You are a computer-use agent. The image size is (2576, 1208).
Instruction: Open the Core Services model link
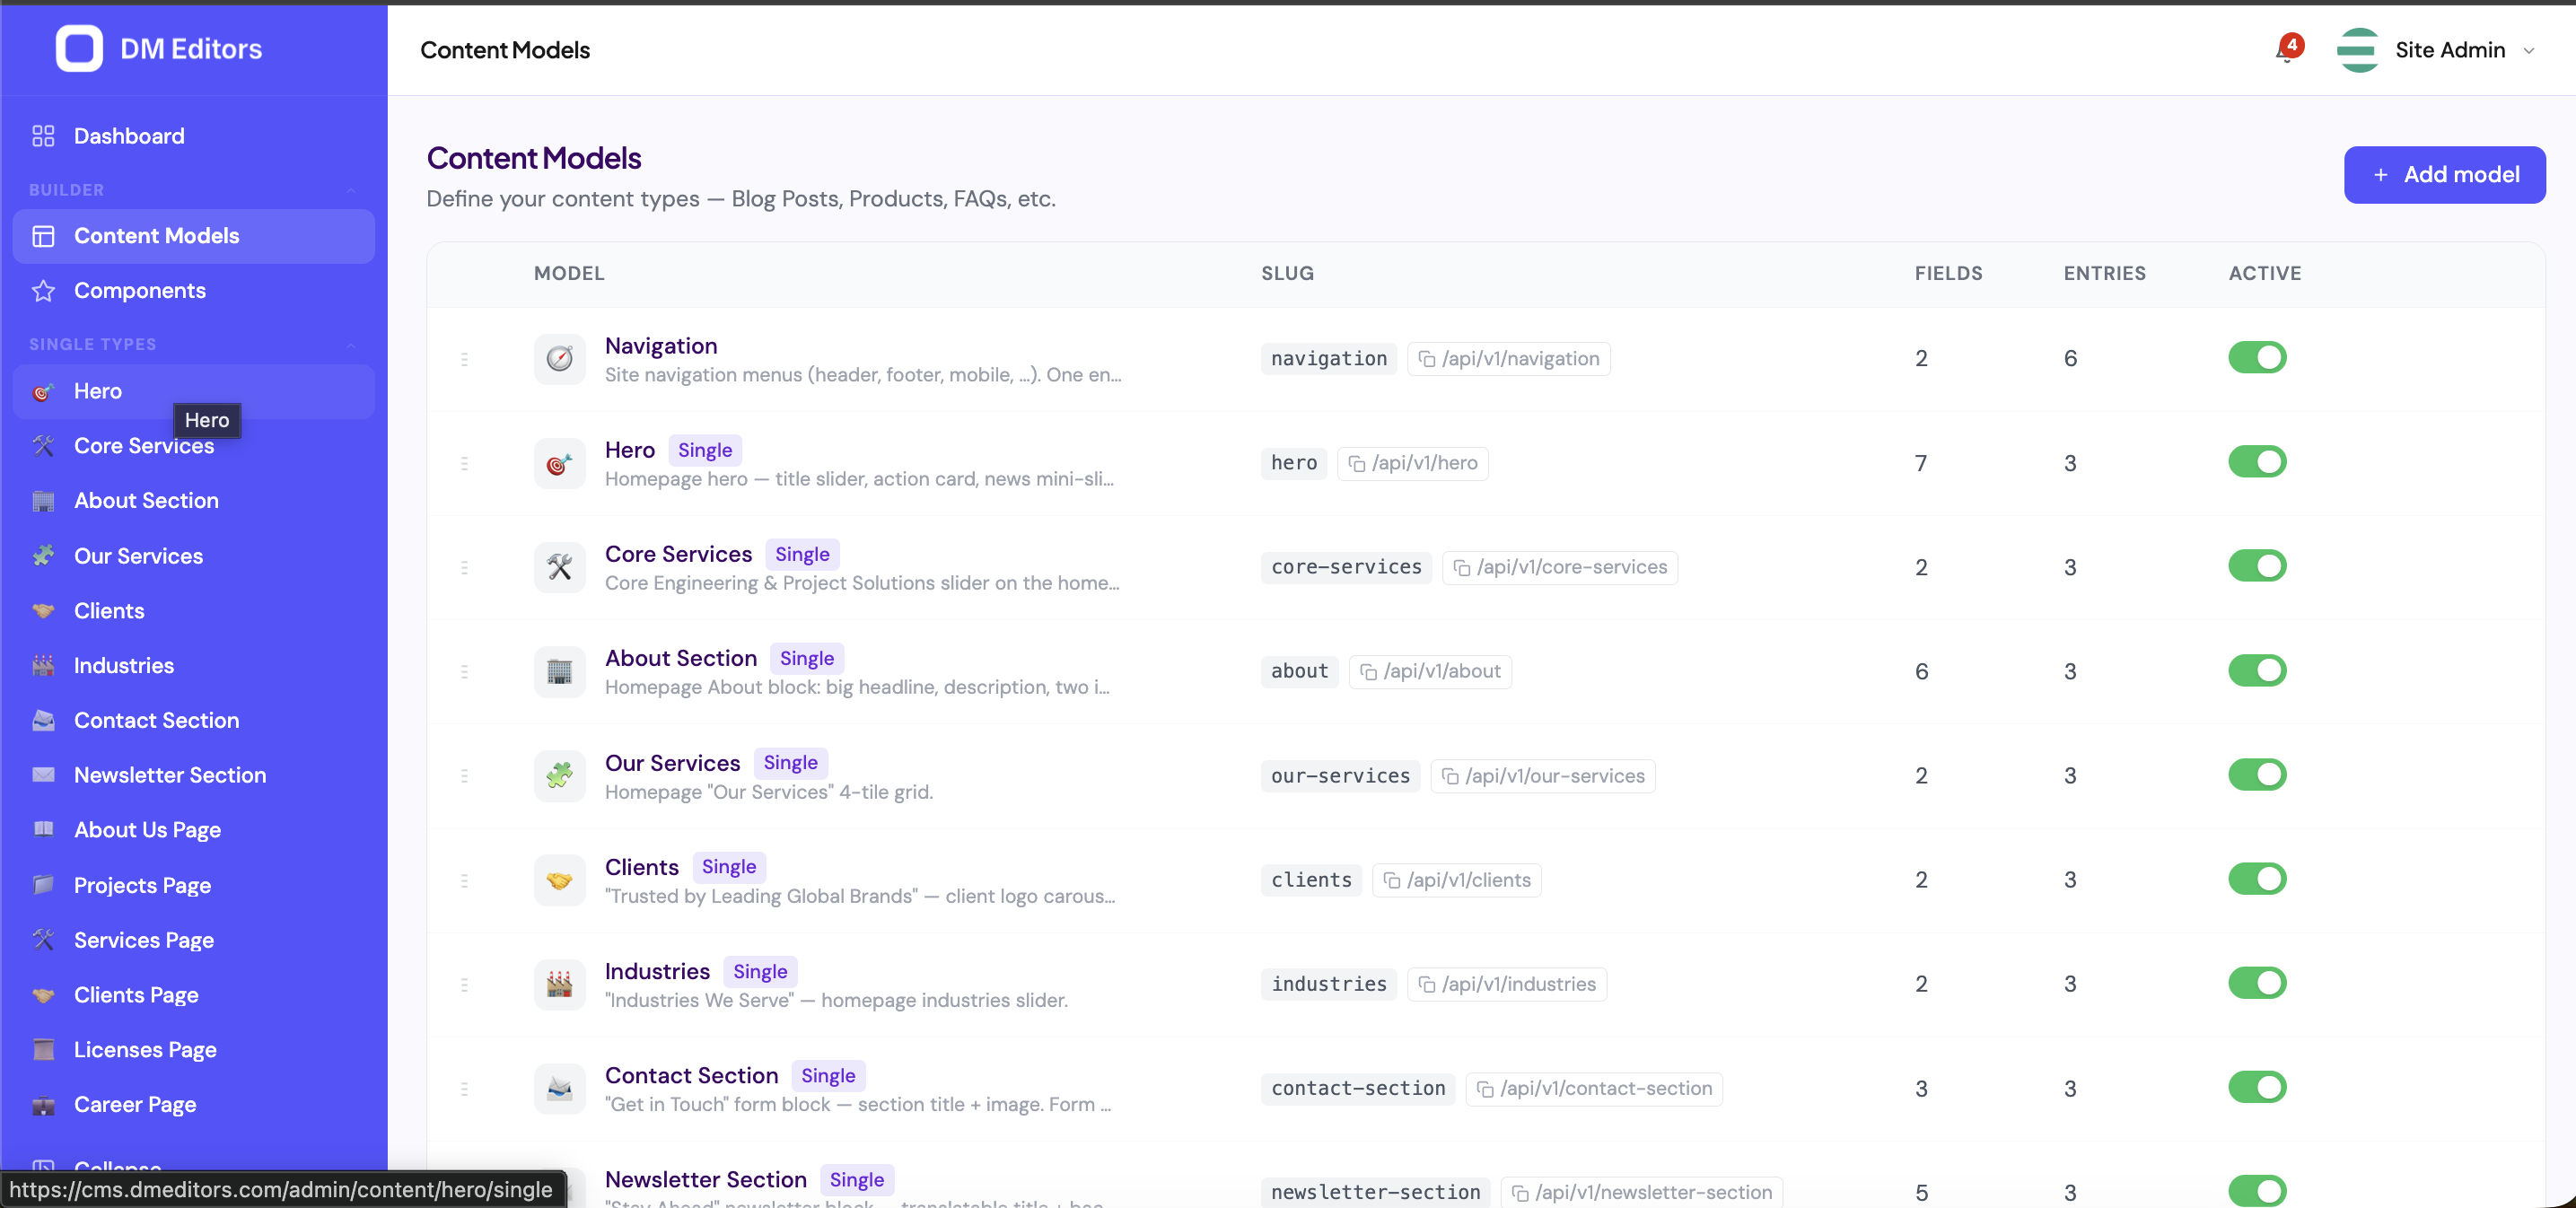[x=678, y=554]
